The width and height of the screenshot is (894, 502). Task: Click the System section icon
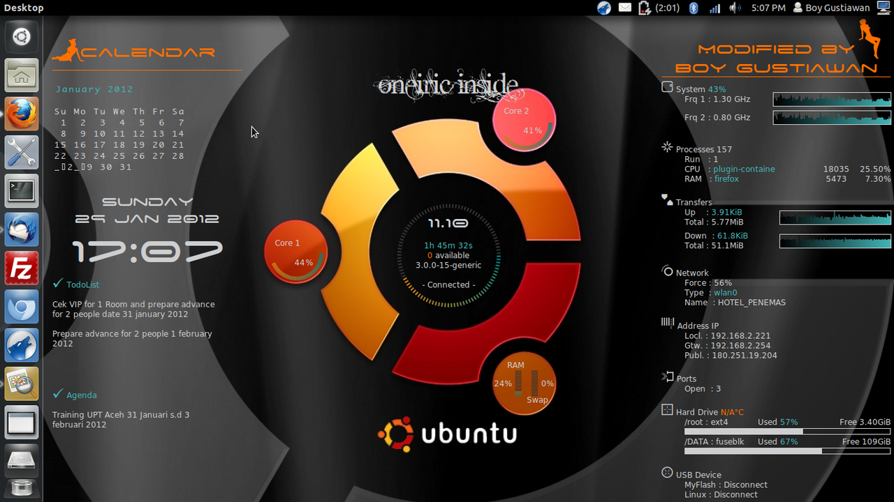(x=667, y=88)
